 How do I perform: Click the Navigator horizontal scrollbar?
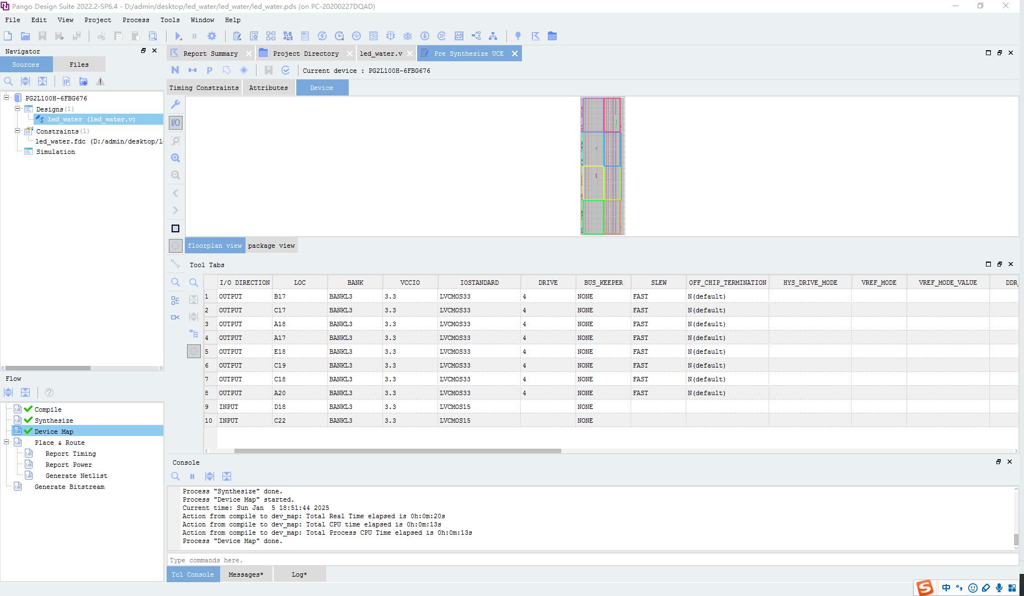[47, 368]
